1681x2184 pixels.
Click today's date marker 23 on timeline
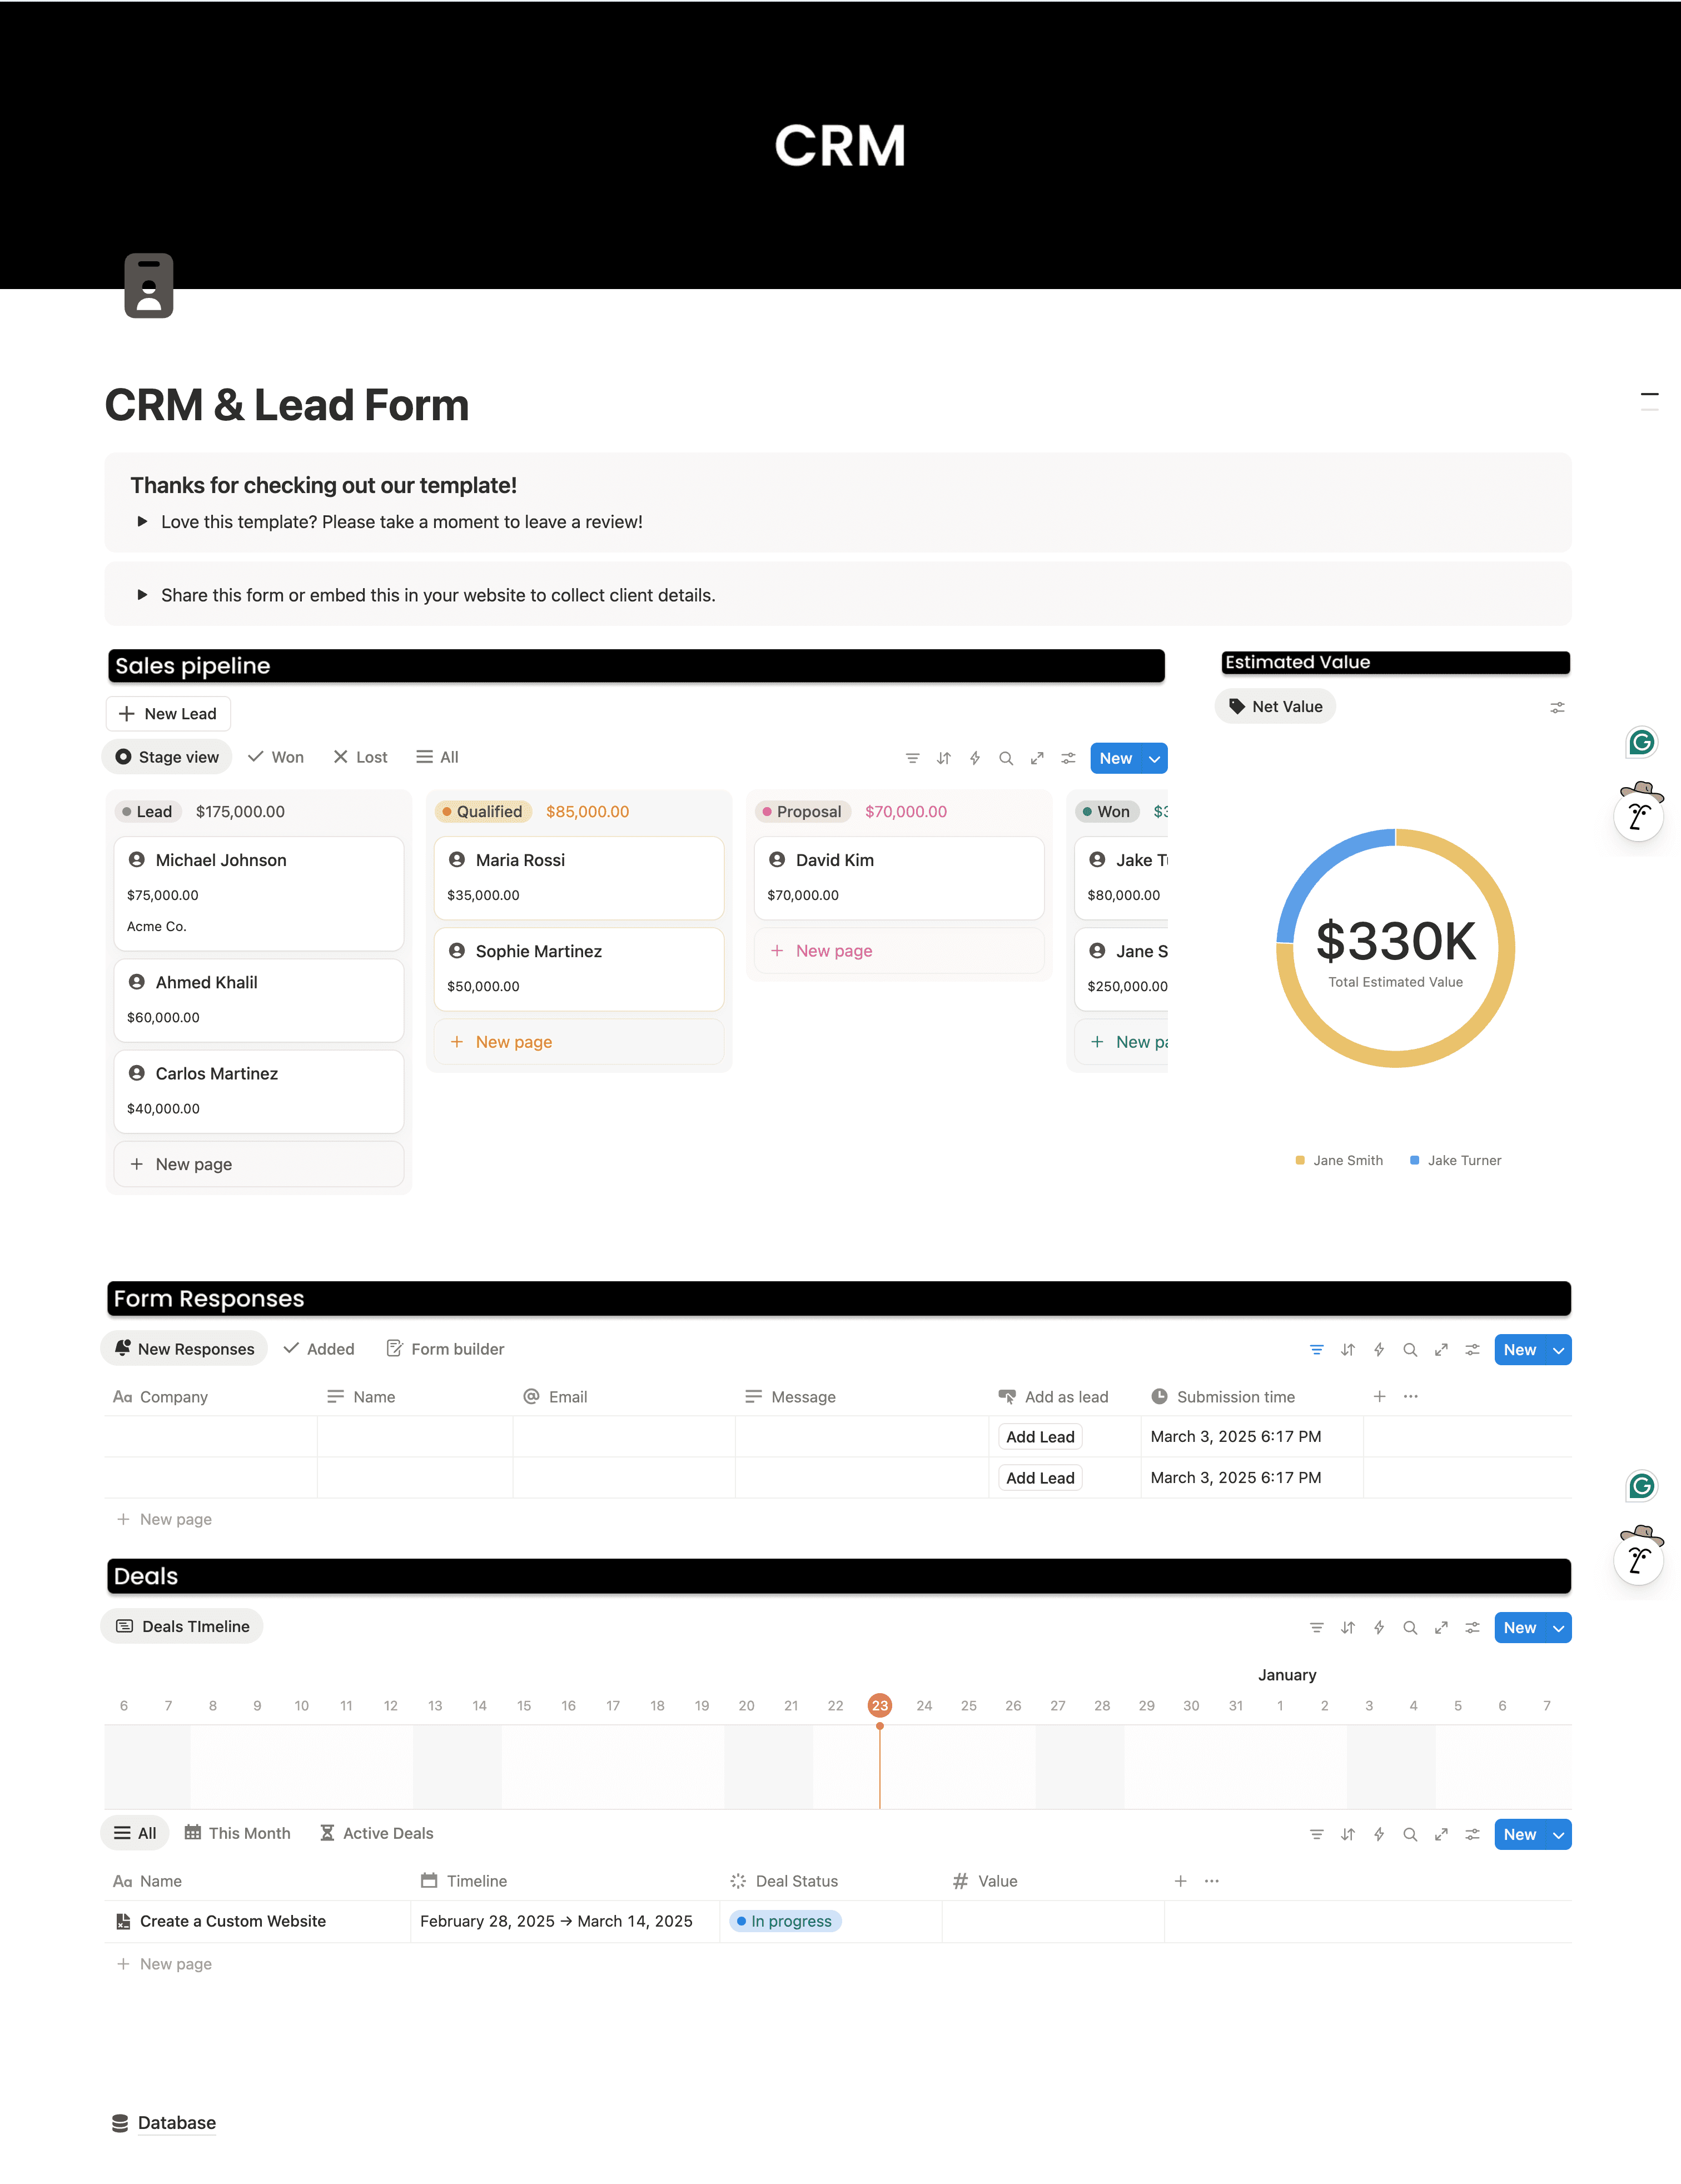(879, 1706)
